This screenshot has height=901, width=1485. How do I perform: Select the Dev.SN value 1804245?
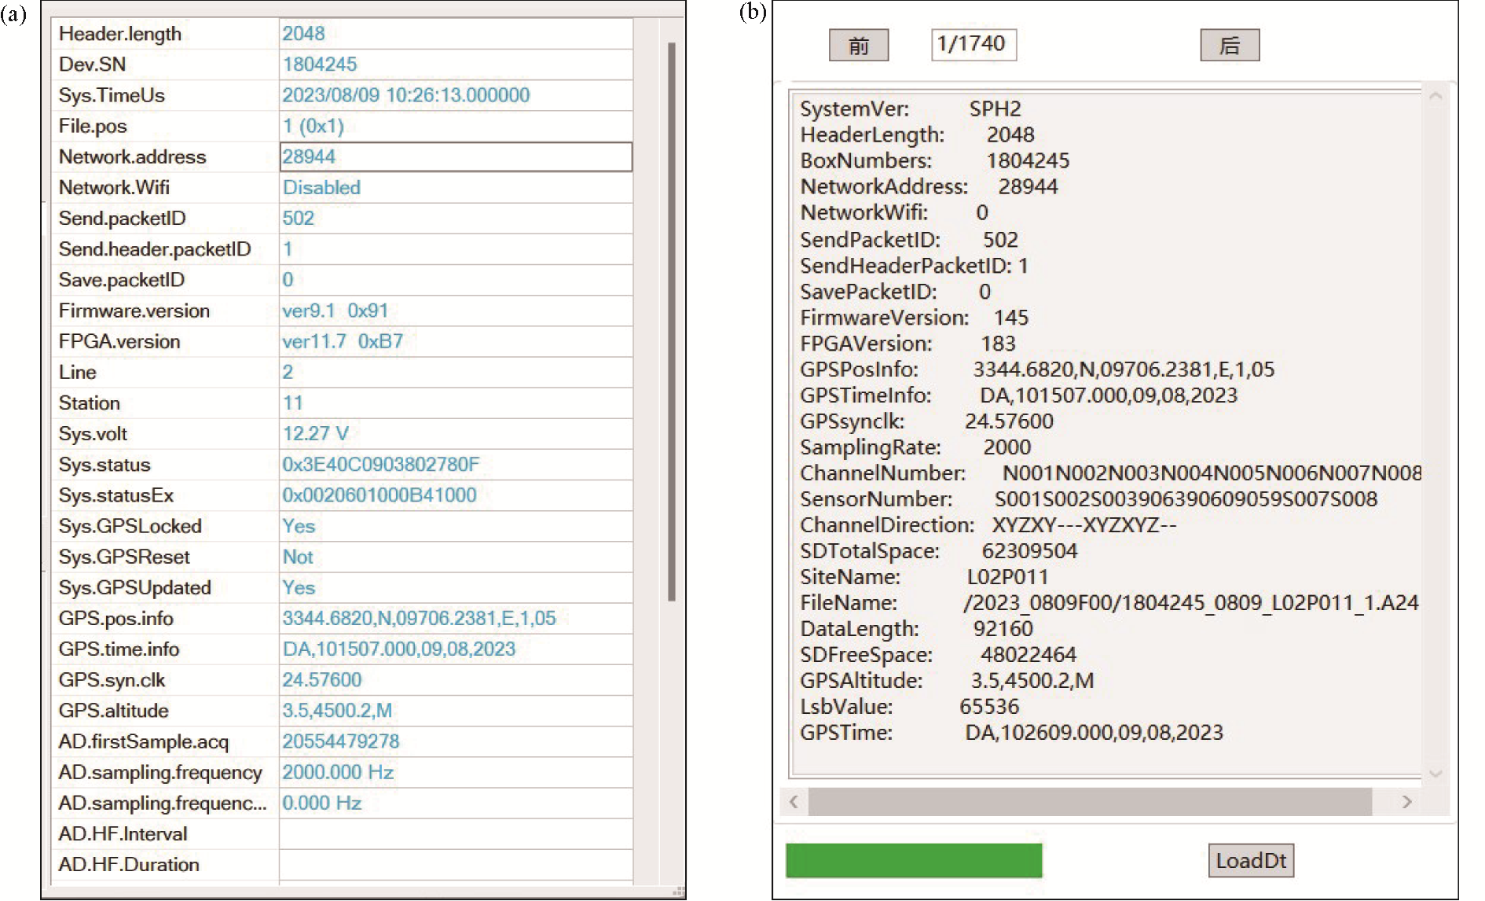320,64
